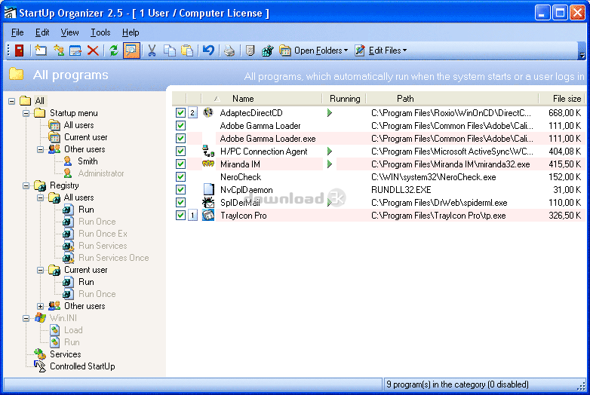Viewport: 590px width, 395px height.
Task: Click the red door Exit toolbar icon
Action: [x=19, y=51]
